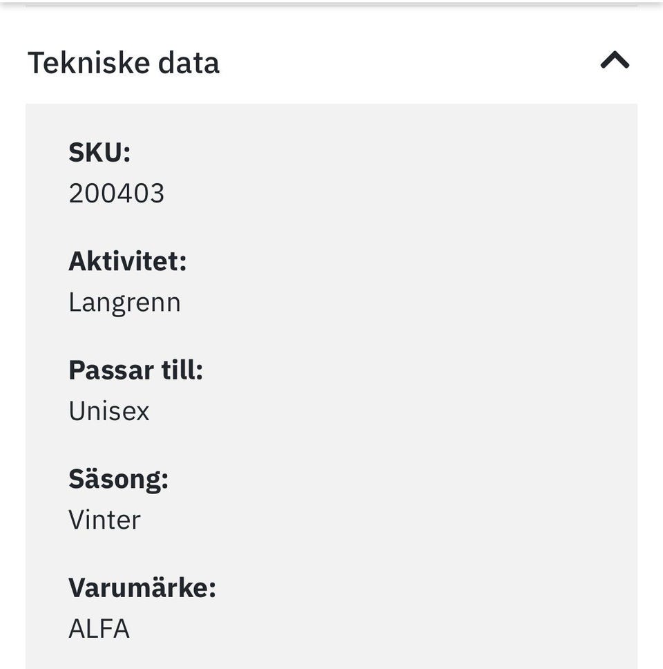Screen dimensions: 663x669
Task: Click empty grey area right of ALFA
Action: click(414, 629)
